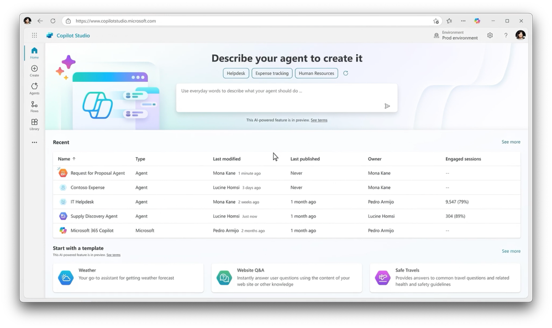Image resolution: width=552 pixels, height=328 pixels.
Task: Open Request for Proposal Agent
Action: (97, 173)
